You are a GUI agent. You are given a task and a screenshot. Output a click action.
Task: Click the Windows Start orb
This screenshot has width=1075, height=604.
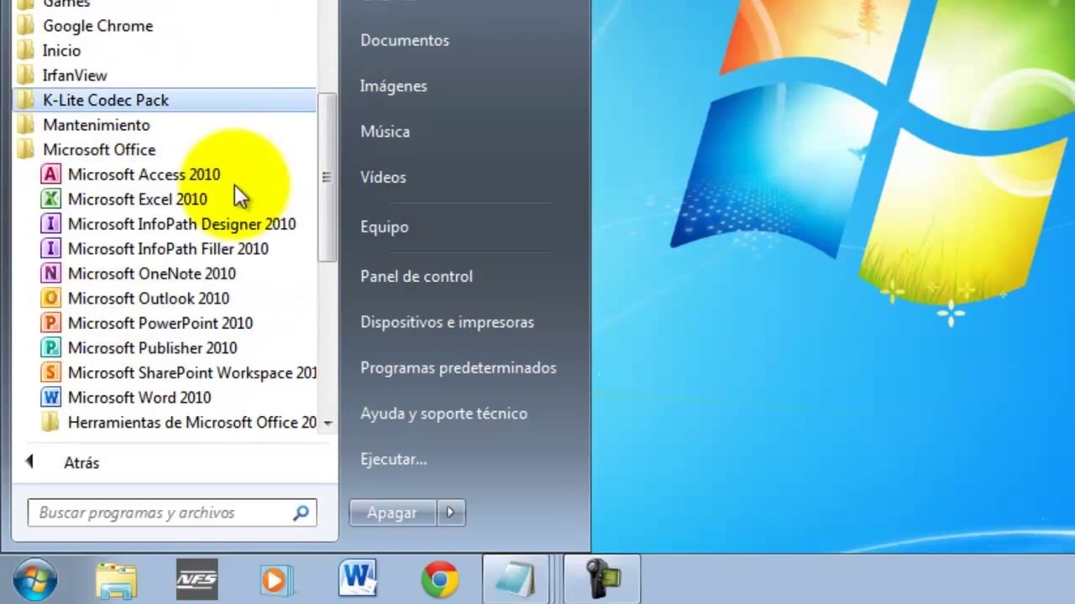tap(36, 581)
